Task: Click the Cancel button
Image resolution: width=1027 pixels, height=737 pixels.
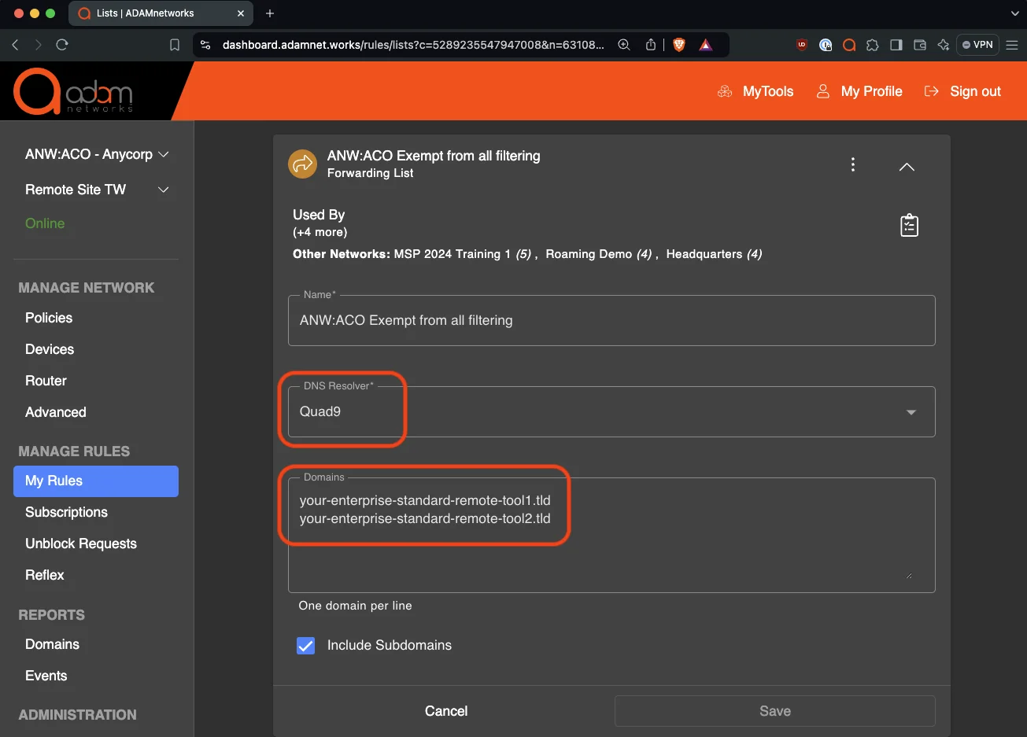Action: [446, 711]
